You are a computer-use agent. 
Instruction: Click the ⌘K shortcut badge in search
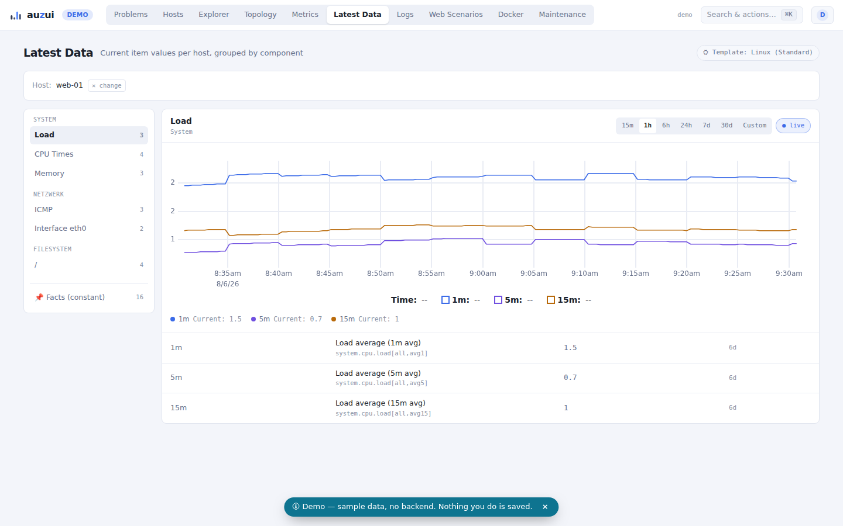(x=789, y=15)
